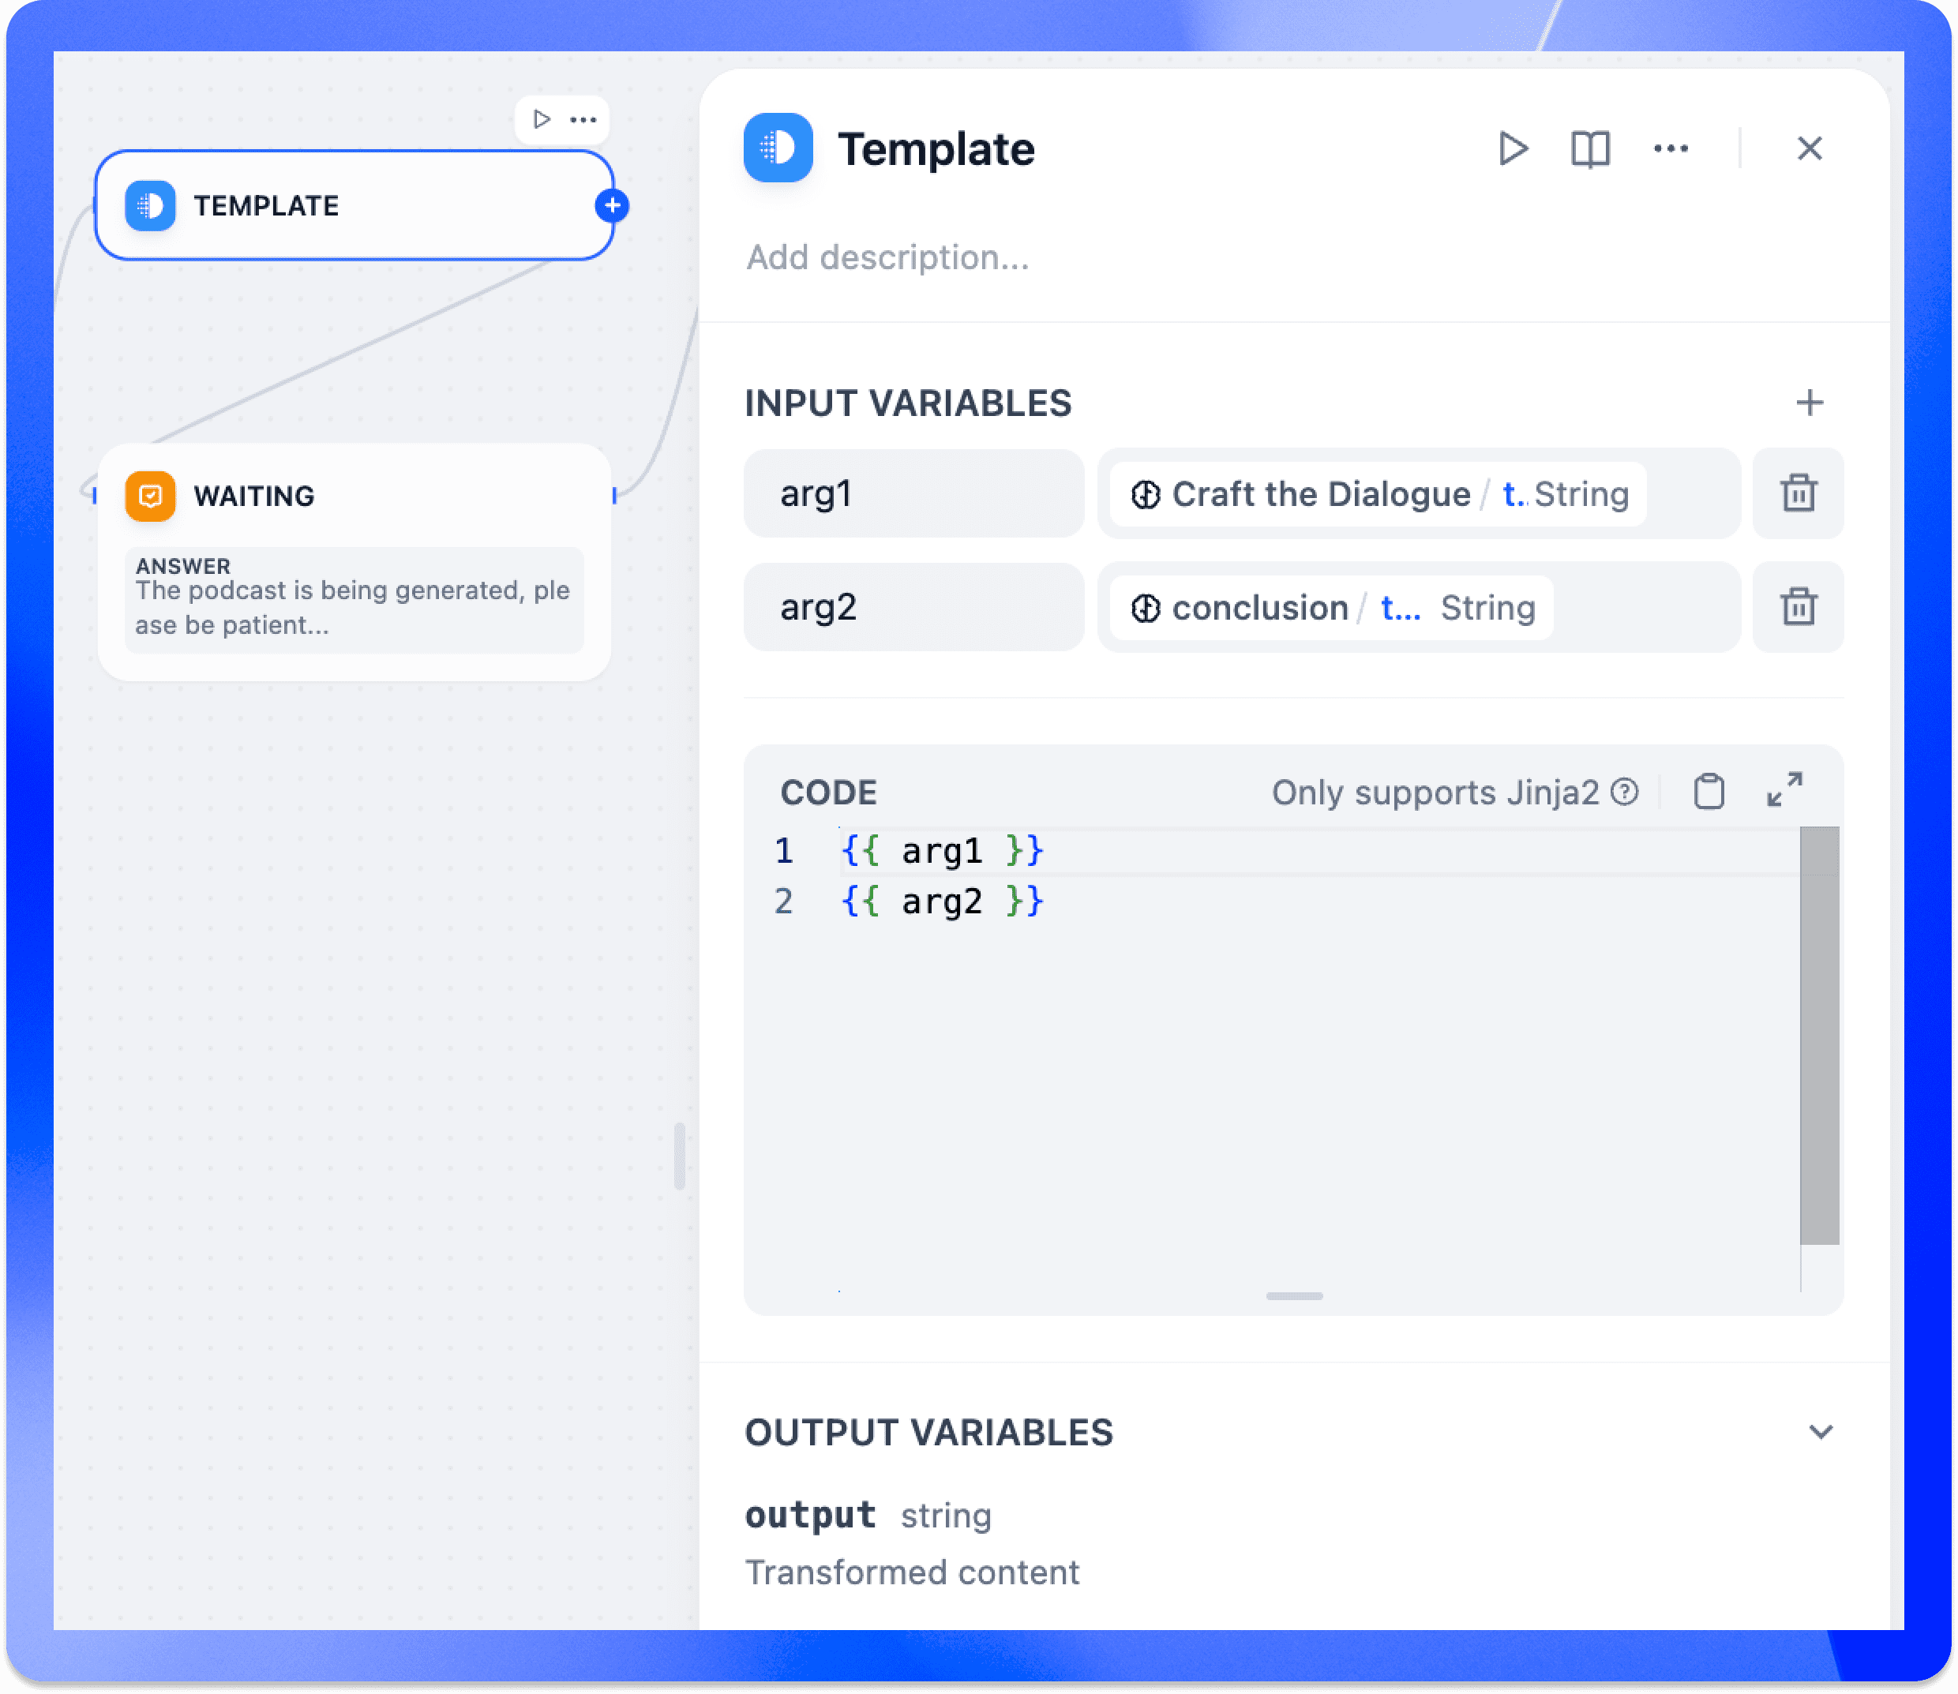Image resolution: width=1958 pixels, height=1694 pixels.
Task: Click the add input variable plus icon
Action: click(1810, 403)
